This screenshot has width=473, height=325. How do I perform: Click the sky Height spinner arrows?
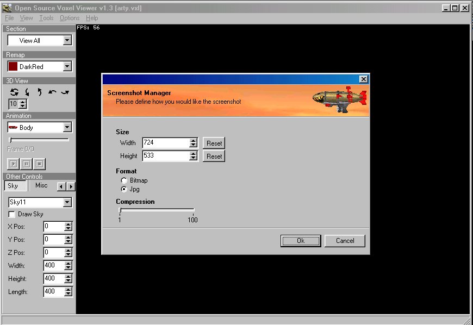click(69, 278)
